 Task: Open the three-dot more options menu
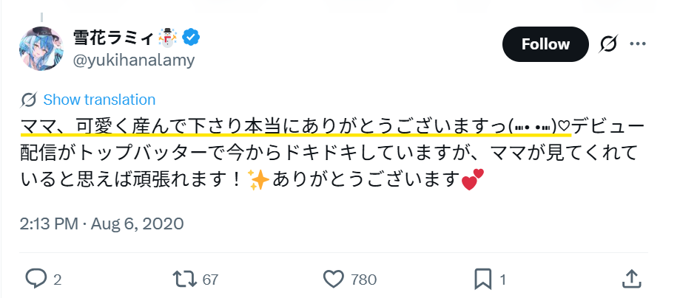638,44
